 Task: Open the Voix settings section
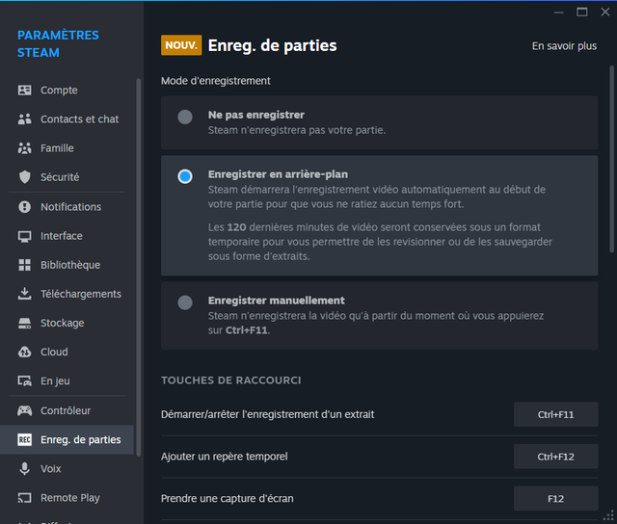click(x=67, y=468)
